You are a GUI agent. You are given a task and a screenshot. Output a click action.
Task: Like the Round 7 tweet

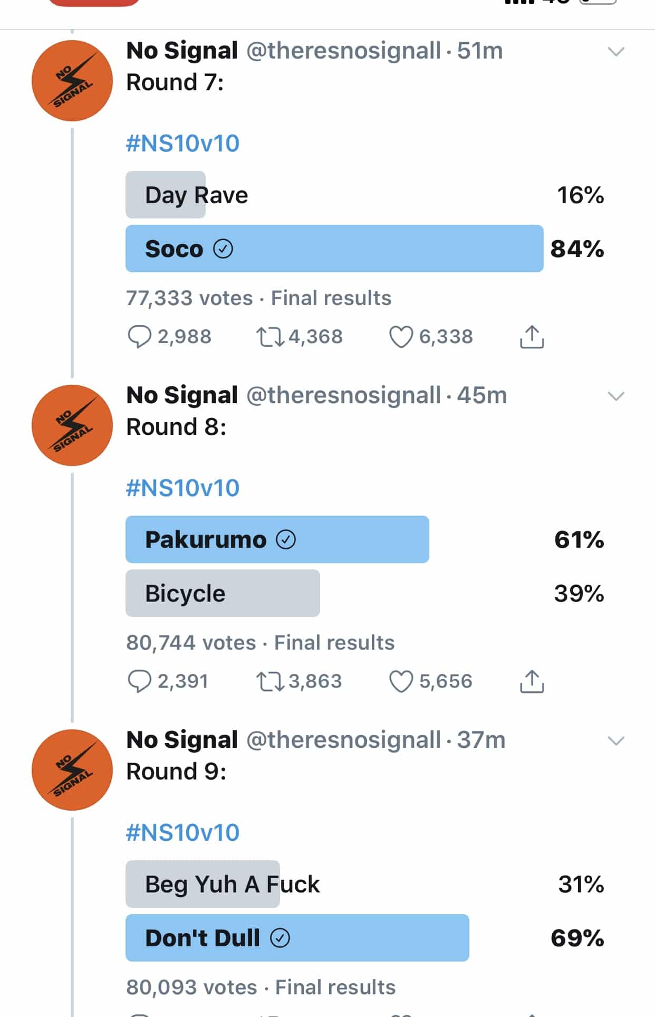tap(401, 337)
